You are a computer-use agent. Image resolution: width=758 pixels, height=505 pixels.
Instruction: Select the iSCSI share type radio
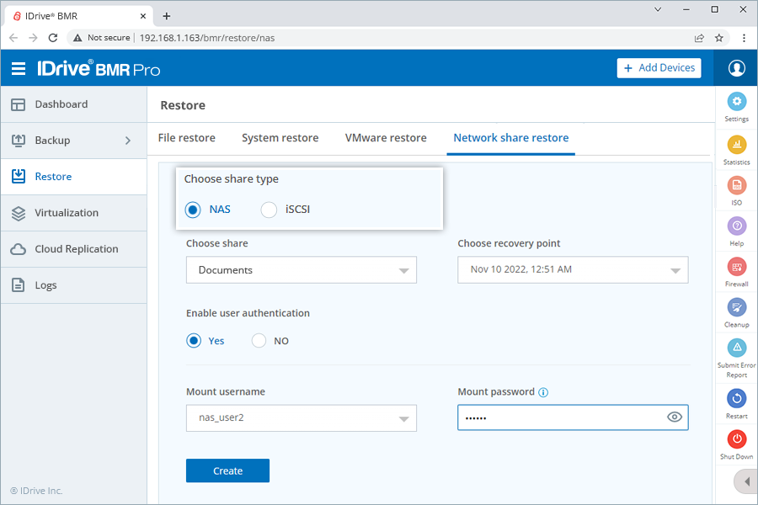[269, 210]
